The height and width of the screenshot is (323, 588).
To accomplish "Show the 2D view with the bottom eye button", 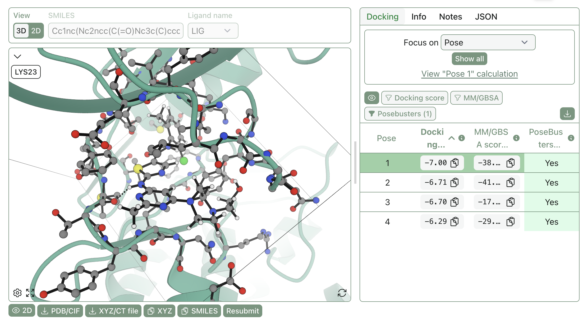I will coord(22,311).
